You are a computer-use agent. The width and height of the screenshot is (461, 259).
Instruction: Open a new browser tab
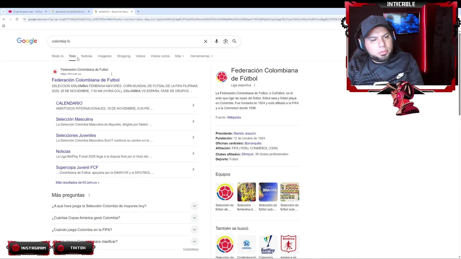(x=138, y=12)
